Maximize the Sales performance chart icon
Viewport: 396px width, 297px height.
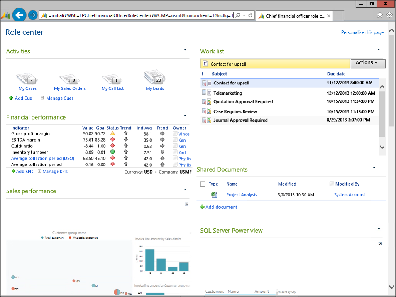click(186, 204)
